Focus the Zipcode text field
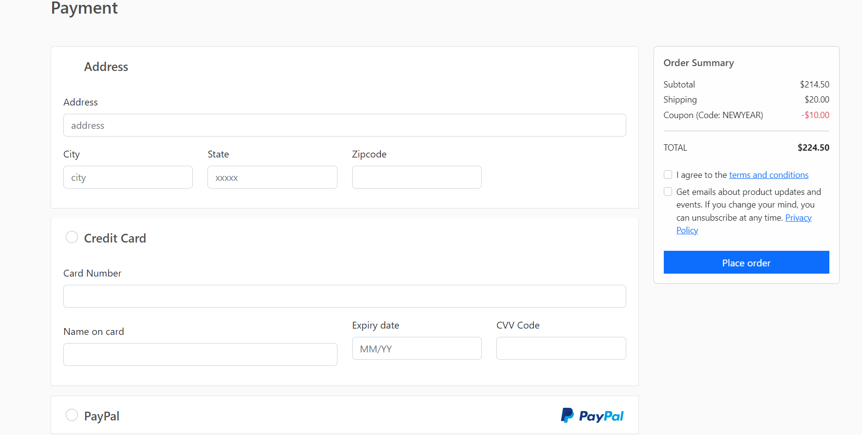Screen dimensions: 862x435 coord(417,177)
